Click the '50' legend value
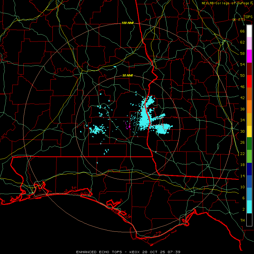254x254 pixels. click(x=242, y=76)
